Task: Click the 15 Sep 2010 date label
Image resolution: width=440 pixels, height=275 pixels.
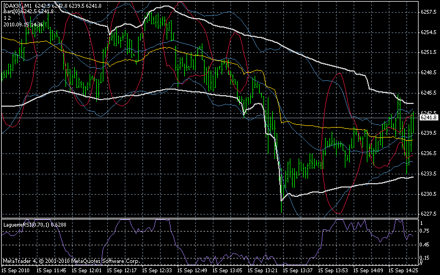Action: point(16,271)
